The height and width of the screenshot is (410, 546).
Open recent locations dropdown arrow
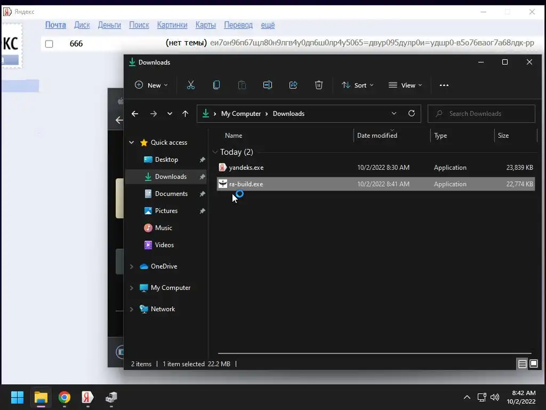pos(170,114)
